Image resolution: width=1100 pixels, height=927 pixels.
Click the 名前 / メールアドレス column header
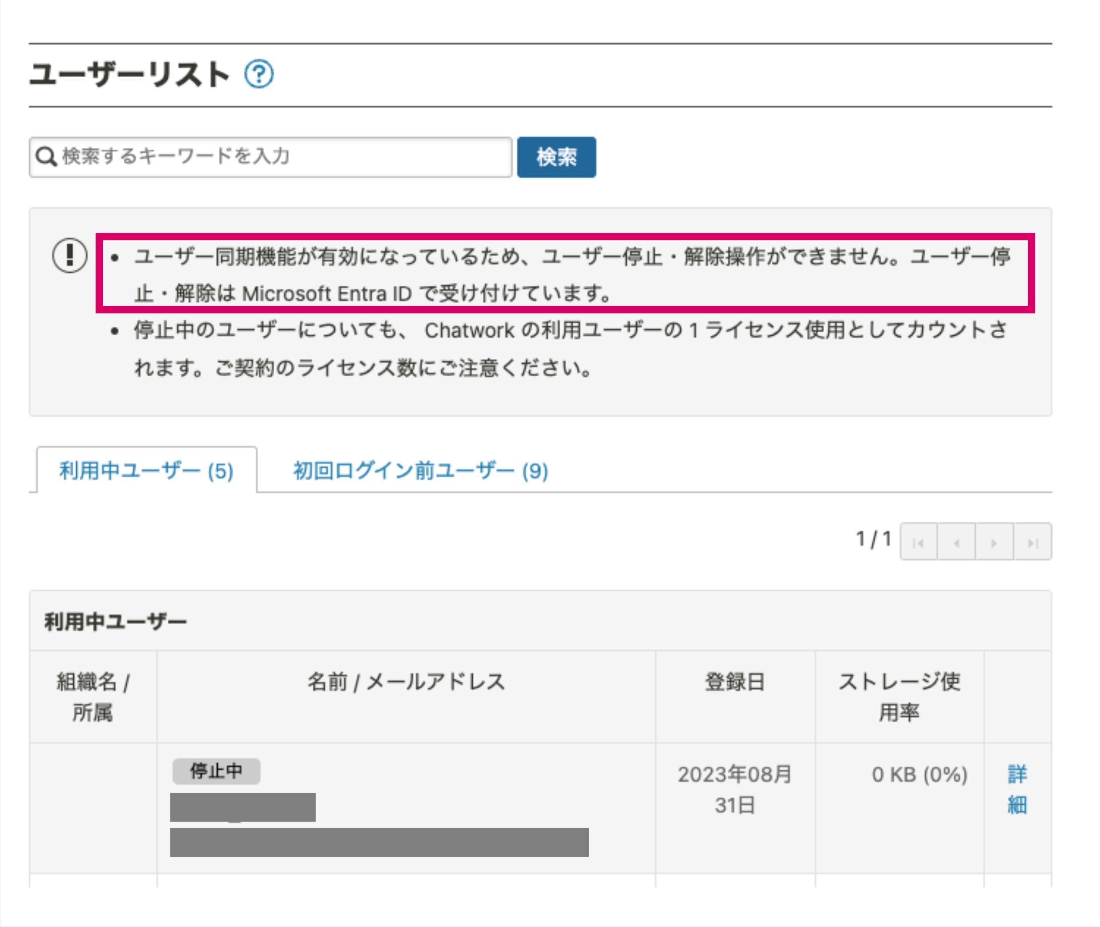406,682
